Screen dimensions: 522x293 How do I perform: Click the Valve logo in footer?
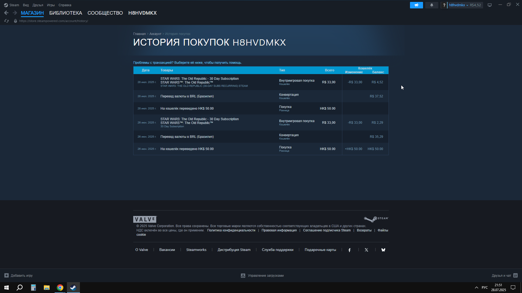pos(145,219)
